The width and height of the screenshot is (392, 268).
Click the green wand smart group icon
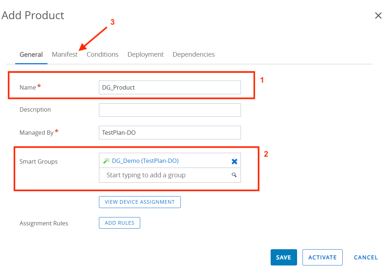pos(106,161)
